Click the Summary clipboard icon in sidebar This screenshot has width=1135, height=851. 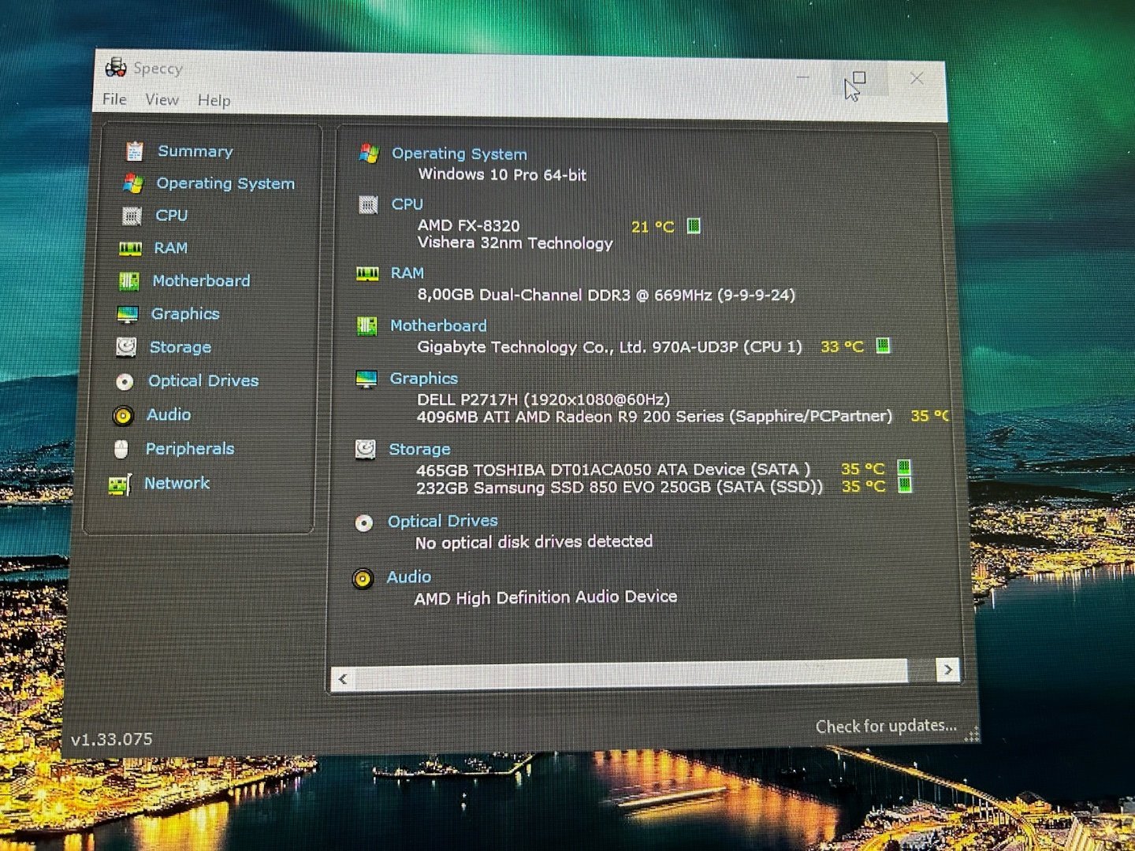click(x=135, y=151)
